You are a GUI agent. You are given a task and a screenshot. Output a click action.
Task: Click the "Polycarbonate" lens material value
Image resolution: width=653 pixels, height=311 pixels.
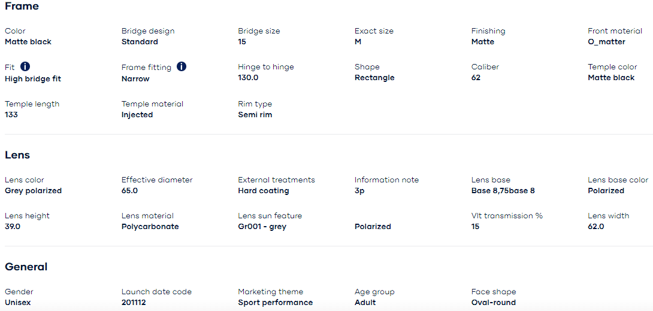tap(150, 227)
